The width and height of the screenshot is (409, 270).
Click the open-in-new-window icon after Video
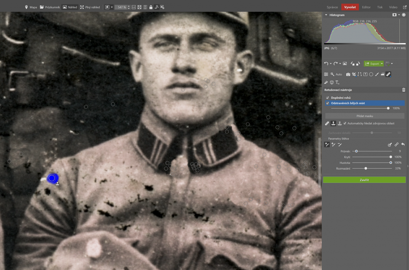[x=405, y=7]
